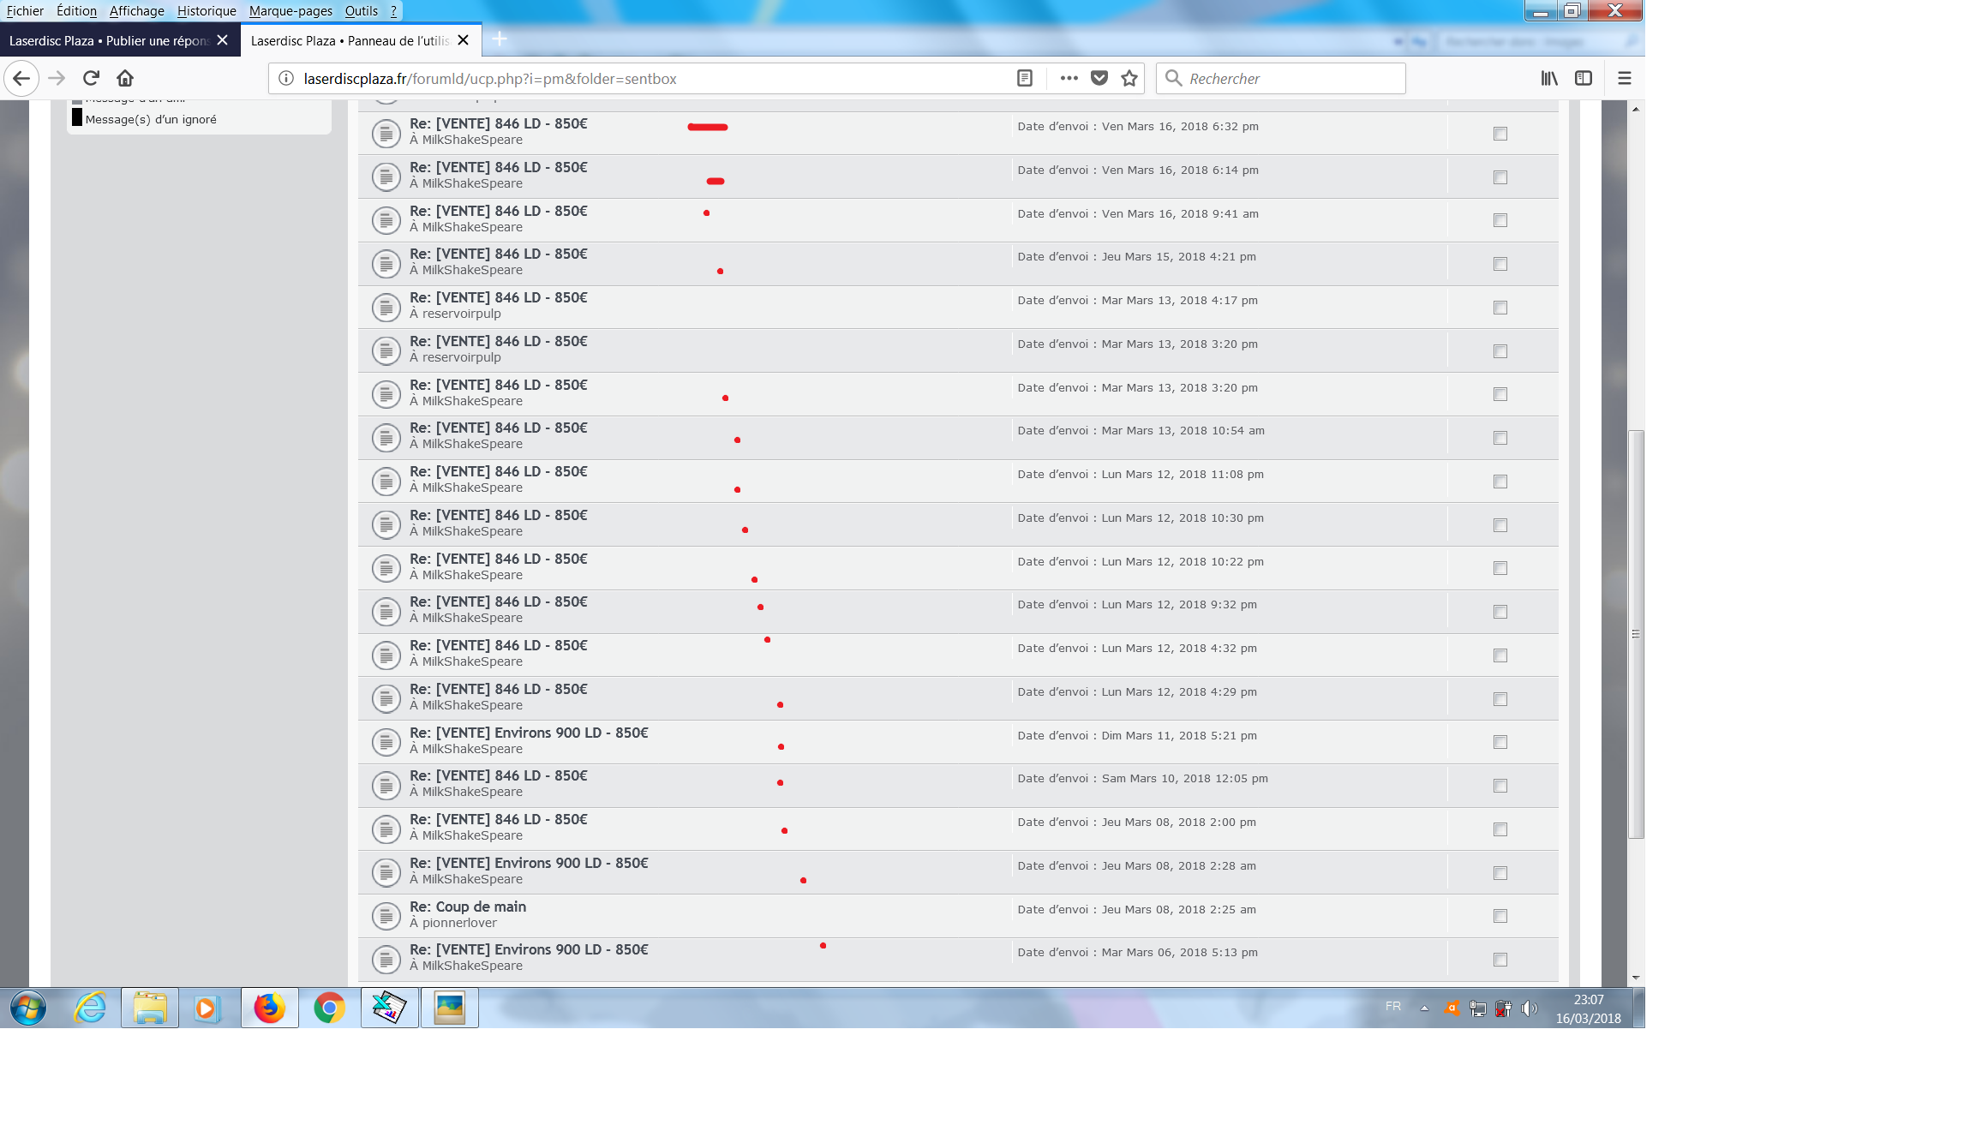Click message icon of 'Re: Coup de main'
The height and width of the screenshot is (1131, 1982).
click(386, 916)
